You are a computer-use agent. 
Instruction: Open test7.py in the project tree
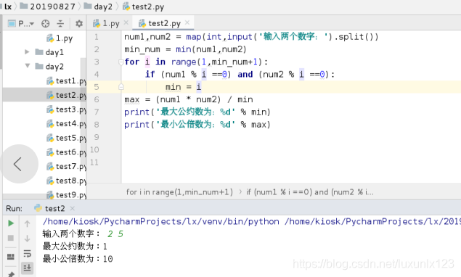point(67,166)
